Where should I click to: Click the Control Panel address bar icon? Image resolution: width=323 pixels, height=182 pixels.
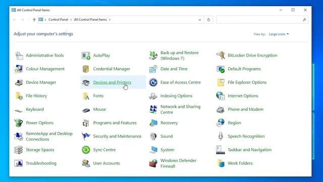(x=41, y=20)
